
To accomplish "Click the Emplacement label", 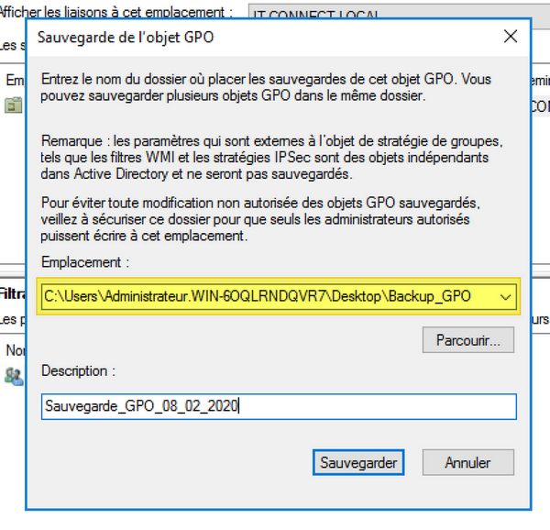I will click(x=85, y=262).
